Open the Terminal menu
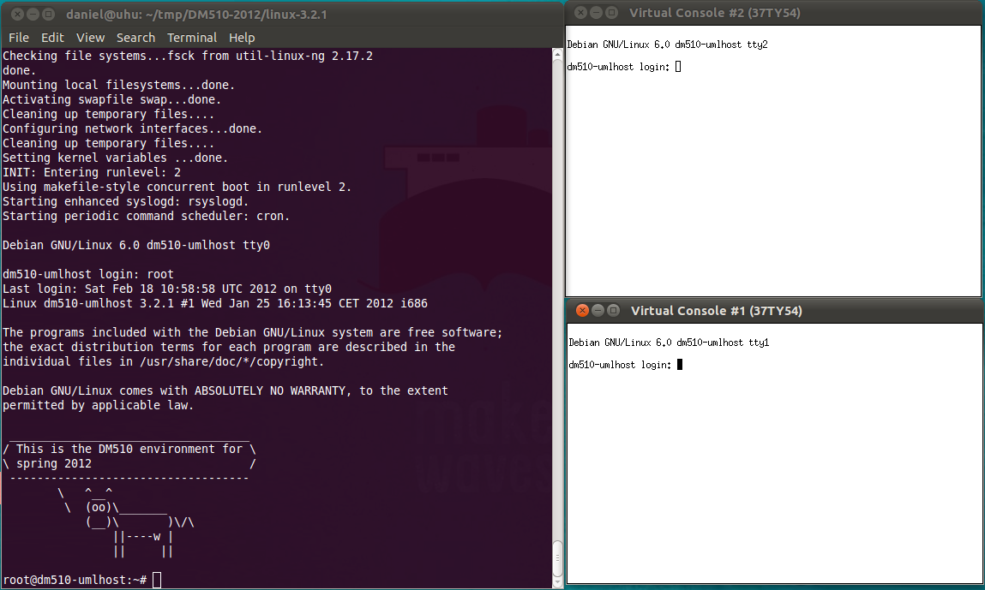This screenshot has width=985, height=590. point(192,38)
